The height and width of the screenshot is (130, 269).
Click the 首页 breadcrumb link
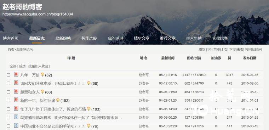[x=11, y=50]
